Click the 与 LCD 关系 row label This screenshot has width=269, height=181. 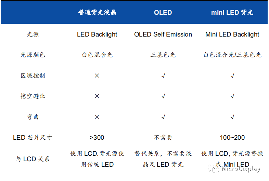33,159
